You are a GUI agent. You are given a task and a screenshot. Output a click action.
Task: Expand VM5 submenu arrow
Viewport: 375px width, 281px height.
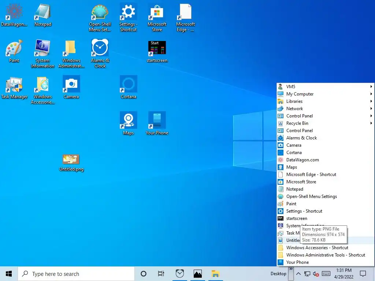[x=371, y=86]
